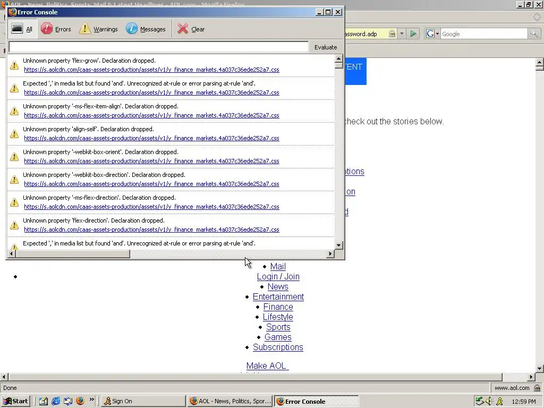Open CSS link under 'align-self' warning
This screenshot has width=544, height=408.
coord(151,139)
